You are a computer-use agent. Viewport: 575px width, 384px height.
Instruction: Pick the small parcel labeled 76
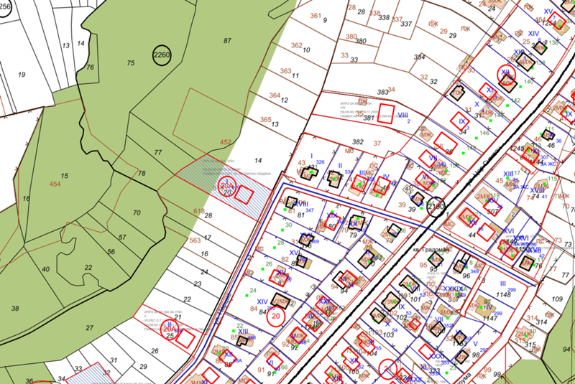coord(90,67)
